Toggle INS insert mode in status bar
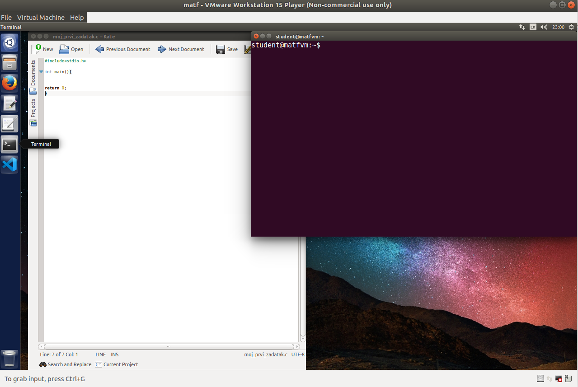Viewport: 578px width, 387px height. pos(115,354)
